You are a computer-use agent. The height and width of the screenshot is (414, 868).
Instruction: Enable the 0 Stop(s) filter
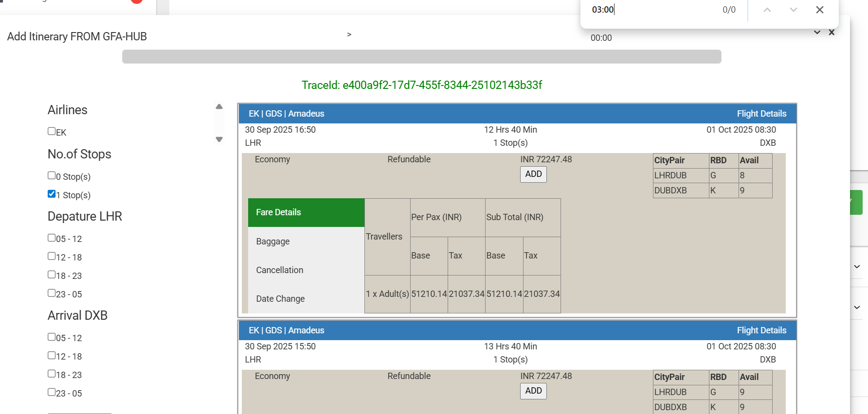52,175
